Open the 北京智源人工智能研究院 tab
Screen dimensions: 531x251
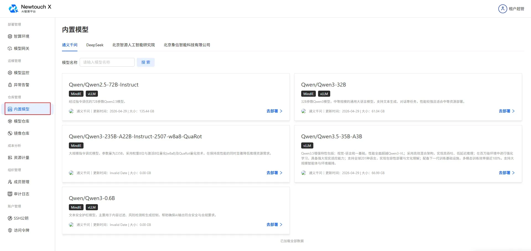[x=134, y=45]
